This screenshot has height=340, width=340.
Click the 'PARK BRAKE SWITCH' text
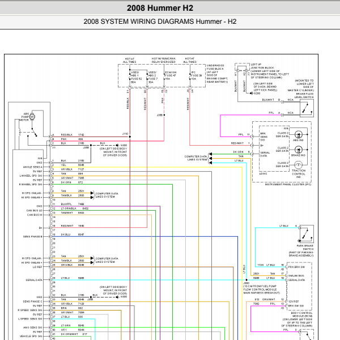[305, 248]
